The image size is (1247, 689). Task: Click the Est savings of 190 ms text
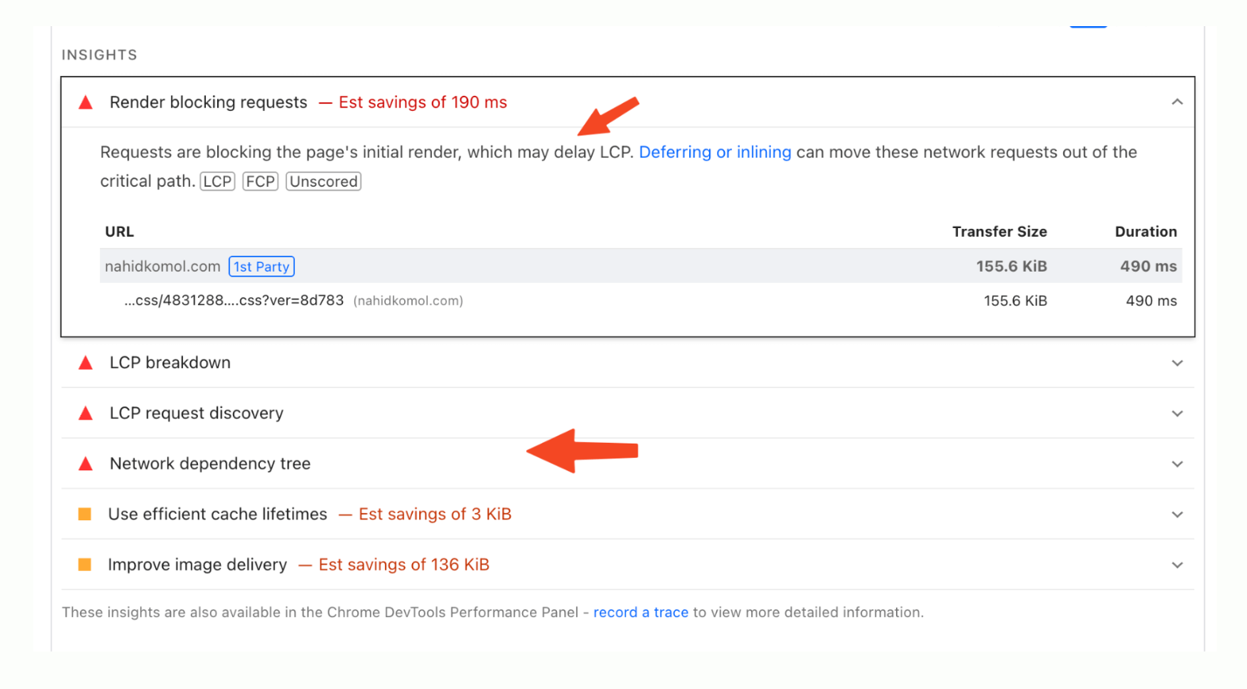(423, 102)
